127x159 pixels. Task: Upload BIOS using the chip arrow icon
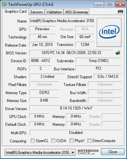tap(118, 53)
